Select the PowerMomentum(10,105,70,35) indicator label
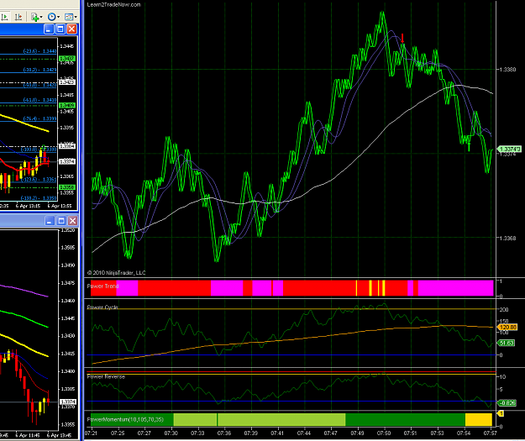Image resolution: width=525 pixels, height=441 pixels. pyautogui.click(x=125, y=419)
